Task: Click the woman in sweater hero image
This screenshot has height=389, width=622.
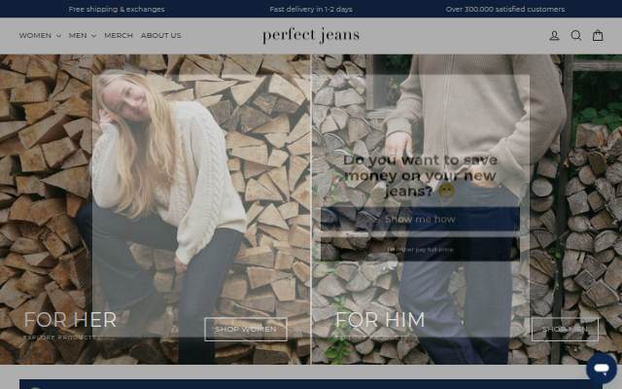Action: click(x=155, y=209)
